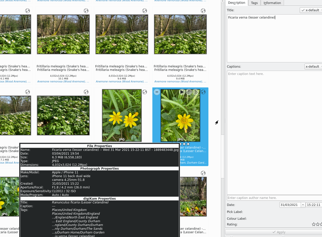322x237 pixels.
Task: Click the caption author name field
Action: coord(274,198)
